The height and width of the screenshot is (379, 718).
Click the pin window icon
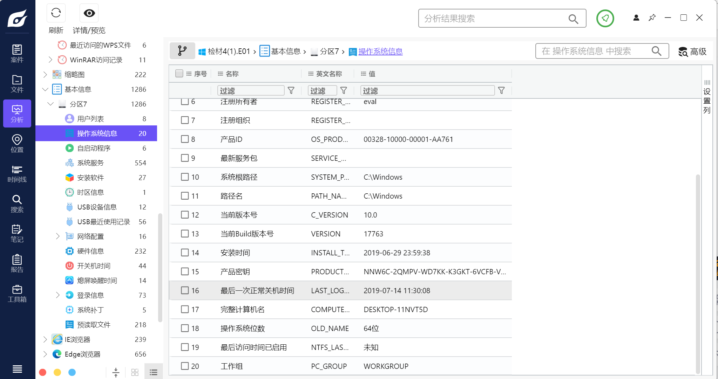652,18
